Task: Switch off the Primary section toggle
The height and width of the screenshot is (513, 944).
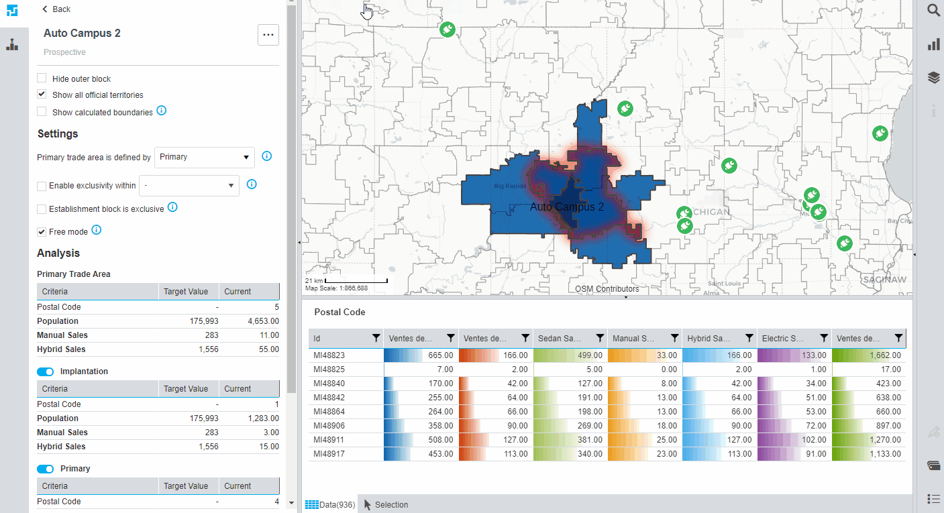Action: tap(45, 469)
